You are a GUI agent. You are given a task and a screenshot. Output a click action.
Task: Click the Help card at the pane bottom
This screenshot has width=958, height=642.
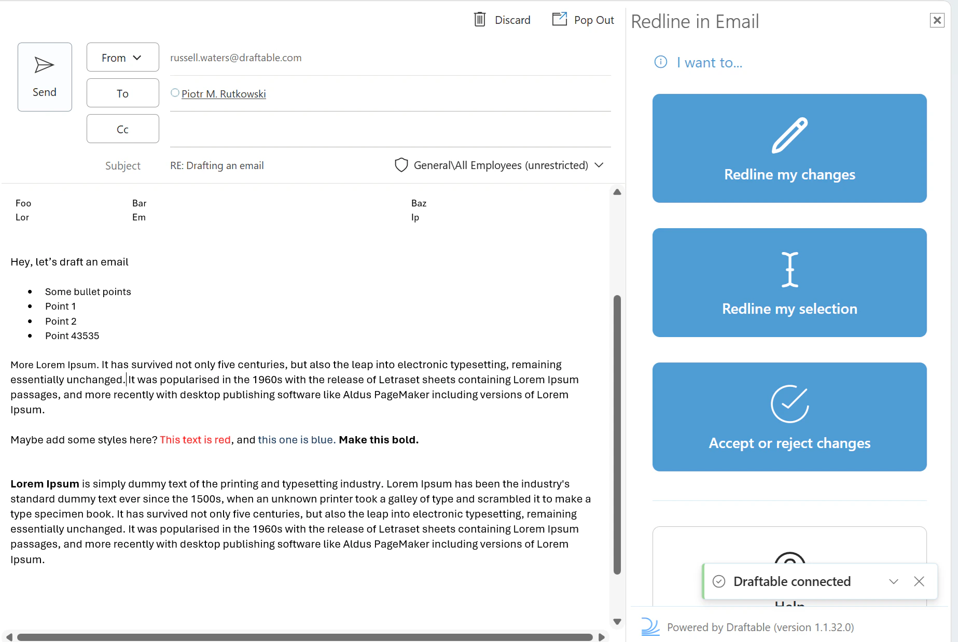(789, 566)
